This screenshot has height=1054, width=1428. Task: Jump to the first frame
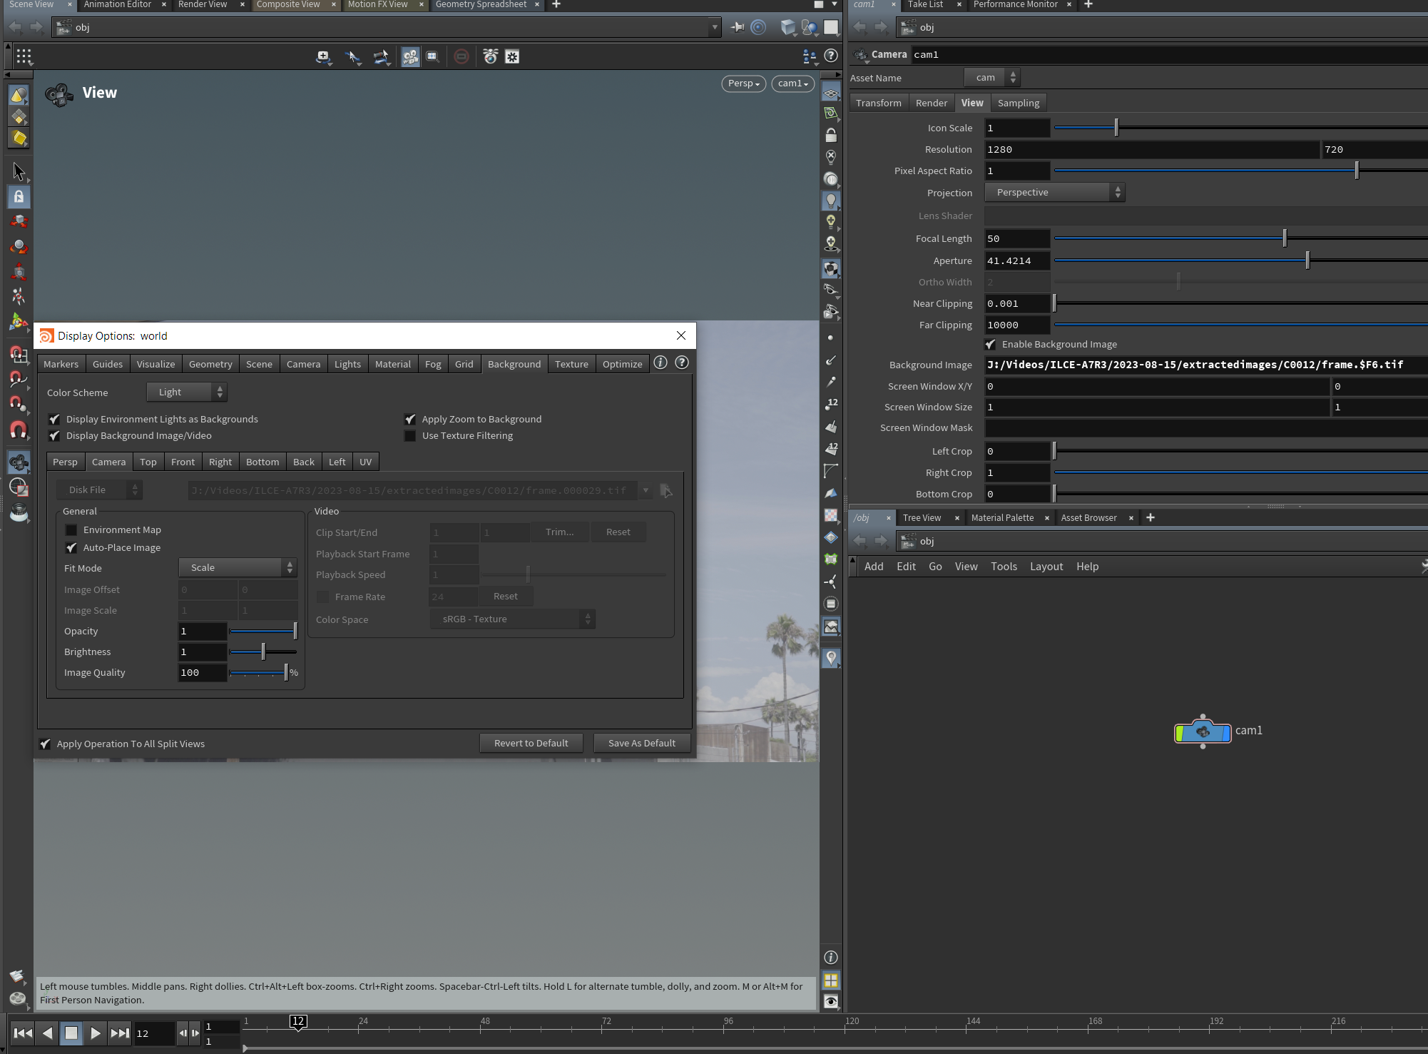pyautogui.click(x=23, y=1033)
